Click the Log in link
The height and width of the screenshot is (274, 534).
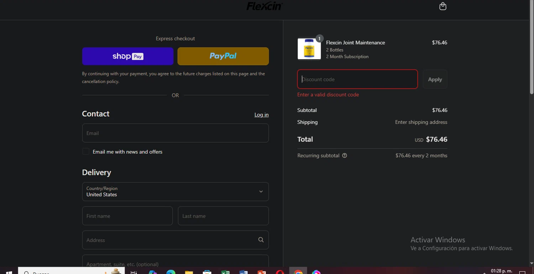pos(261,115)
